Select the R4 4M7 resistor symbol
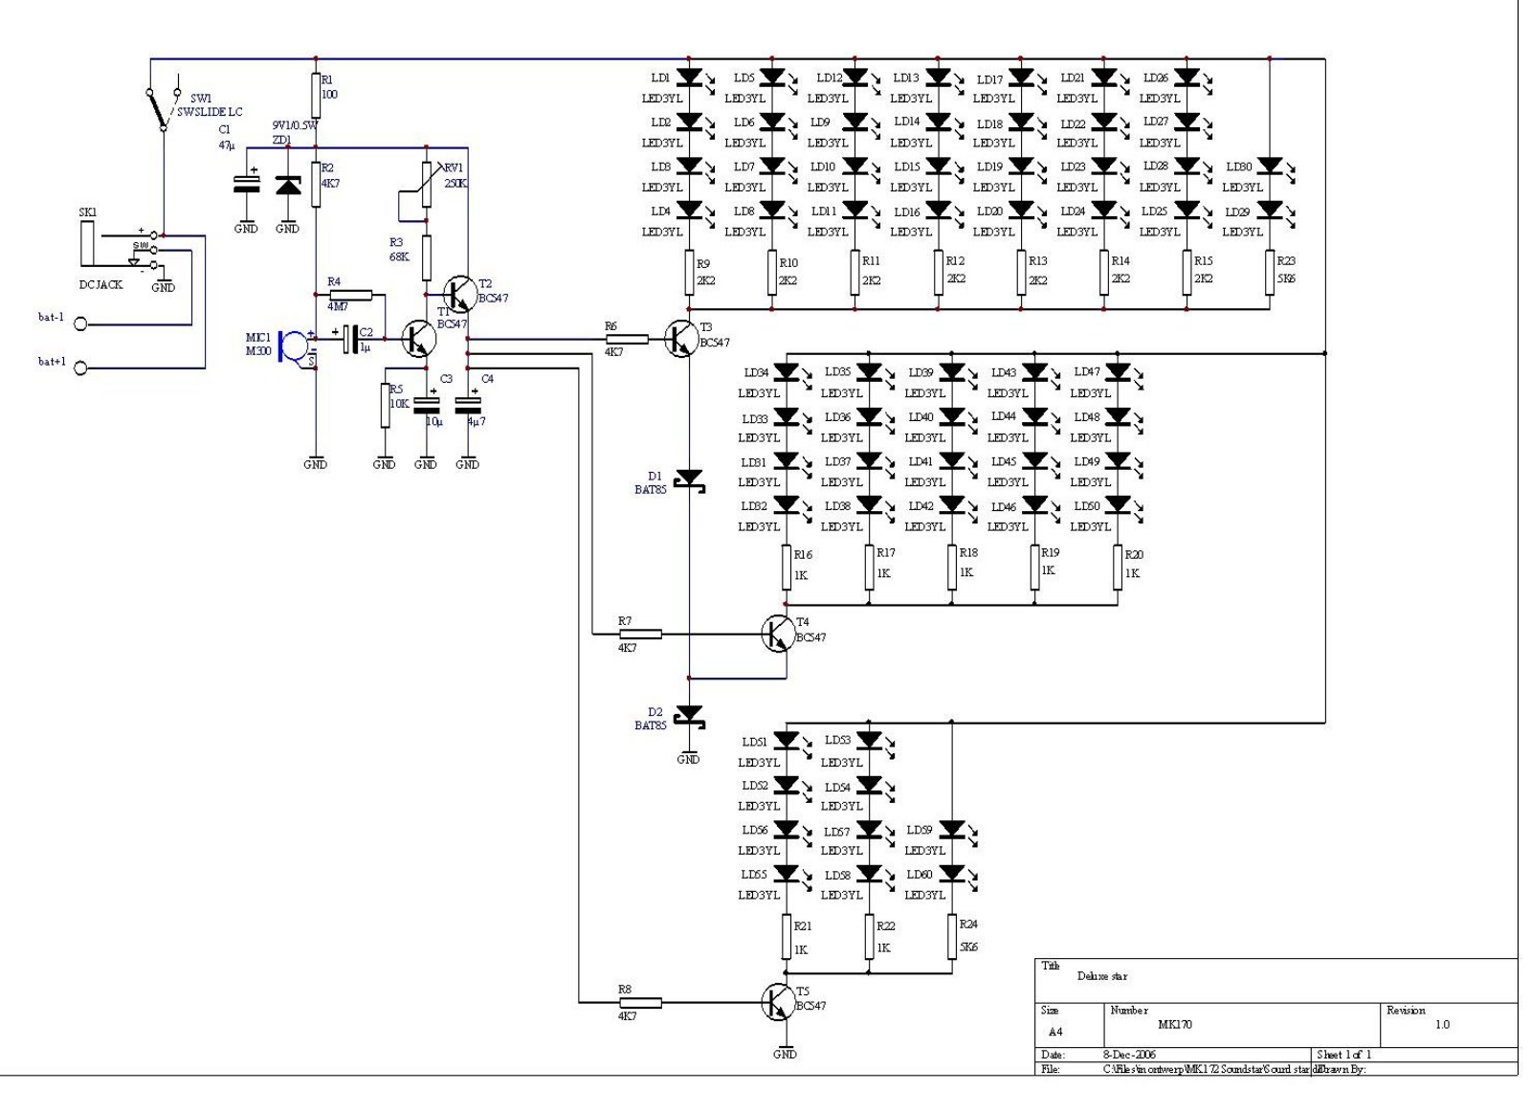Screen dimensions: 1531x1114 pos(350,295)
